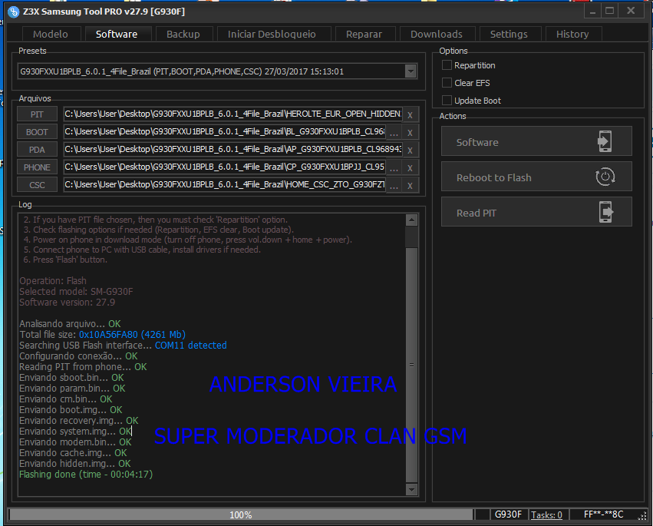Click 'Enviando hidden.img... OK' log line
This screenshot has height=526, width=653.
click(75, 464)
